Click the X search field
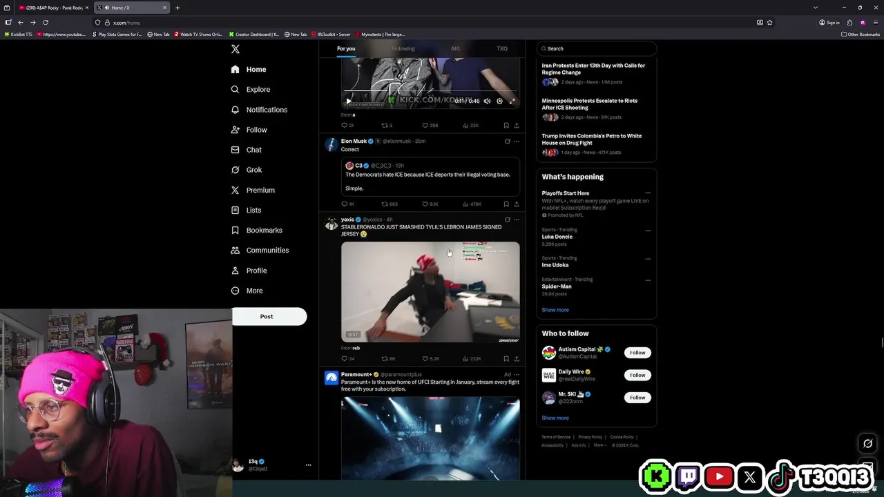Image resolution: width=884 pixels, height=497 pixels. (x=597, y=48)
